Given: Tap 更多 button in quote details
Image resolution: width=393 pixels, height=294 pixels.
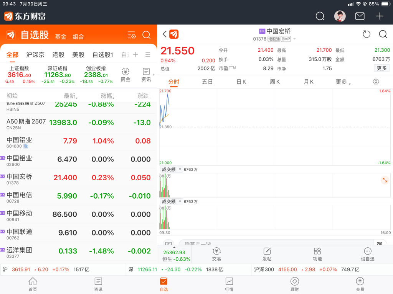Looking at the screenshot, I should (x=381, y=68).
